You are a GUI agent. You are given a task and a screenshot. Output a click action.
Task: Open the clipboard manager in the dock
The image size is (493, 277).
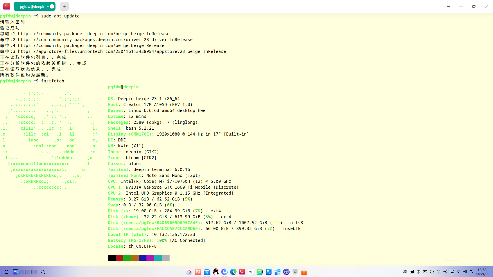pyautogui.click(x=6, y=272)
